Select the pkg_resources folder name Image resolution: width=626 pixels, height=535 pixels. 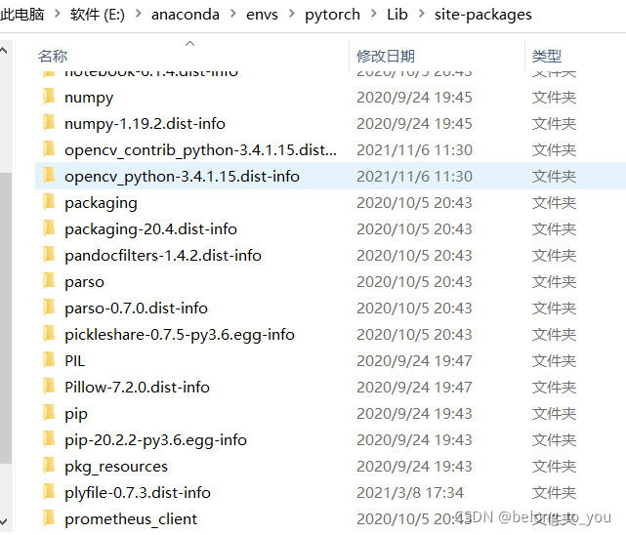coord(116,467)
